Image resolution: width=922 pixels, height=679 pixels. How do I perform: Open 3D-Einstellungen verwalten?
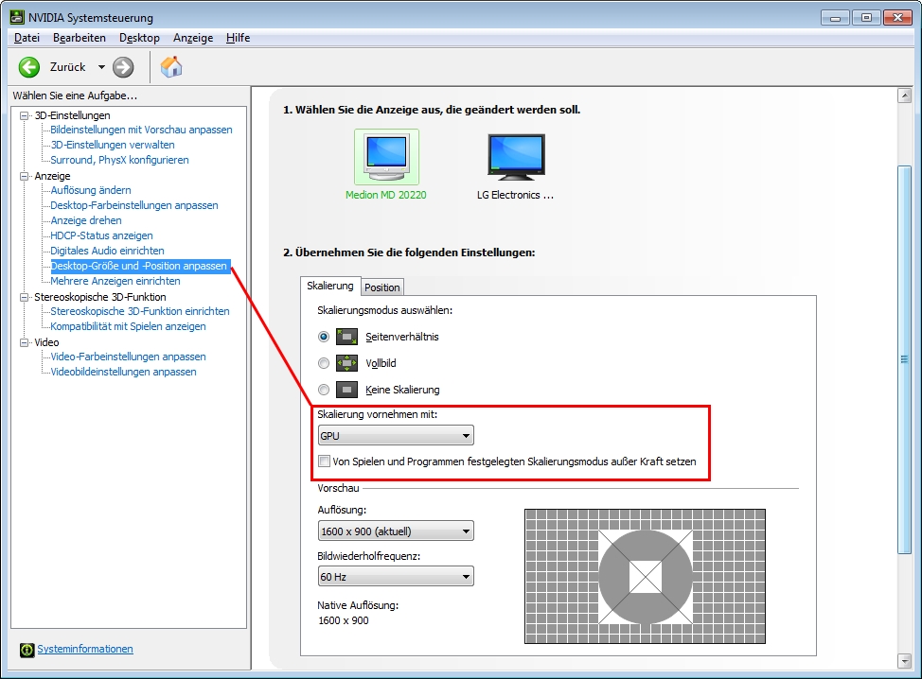pyautogui.click(x=113, y=145)
